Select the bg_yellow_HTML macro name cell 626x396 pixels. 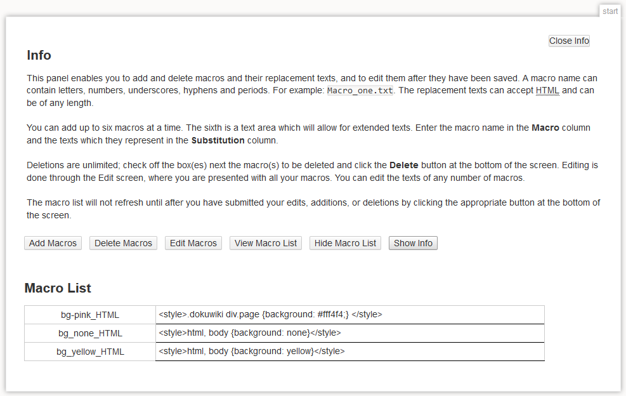[x=89, y=352]
